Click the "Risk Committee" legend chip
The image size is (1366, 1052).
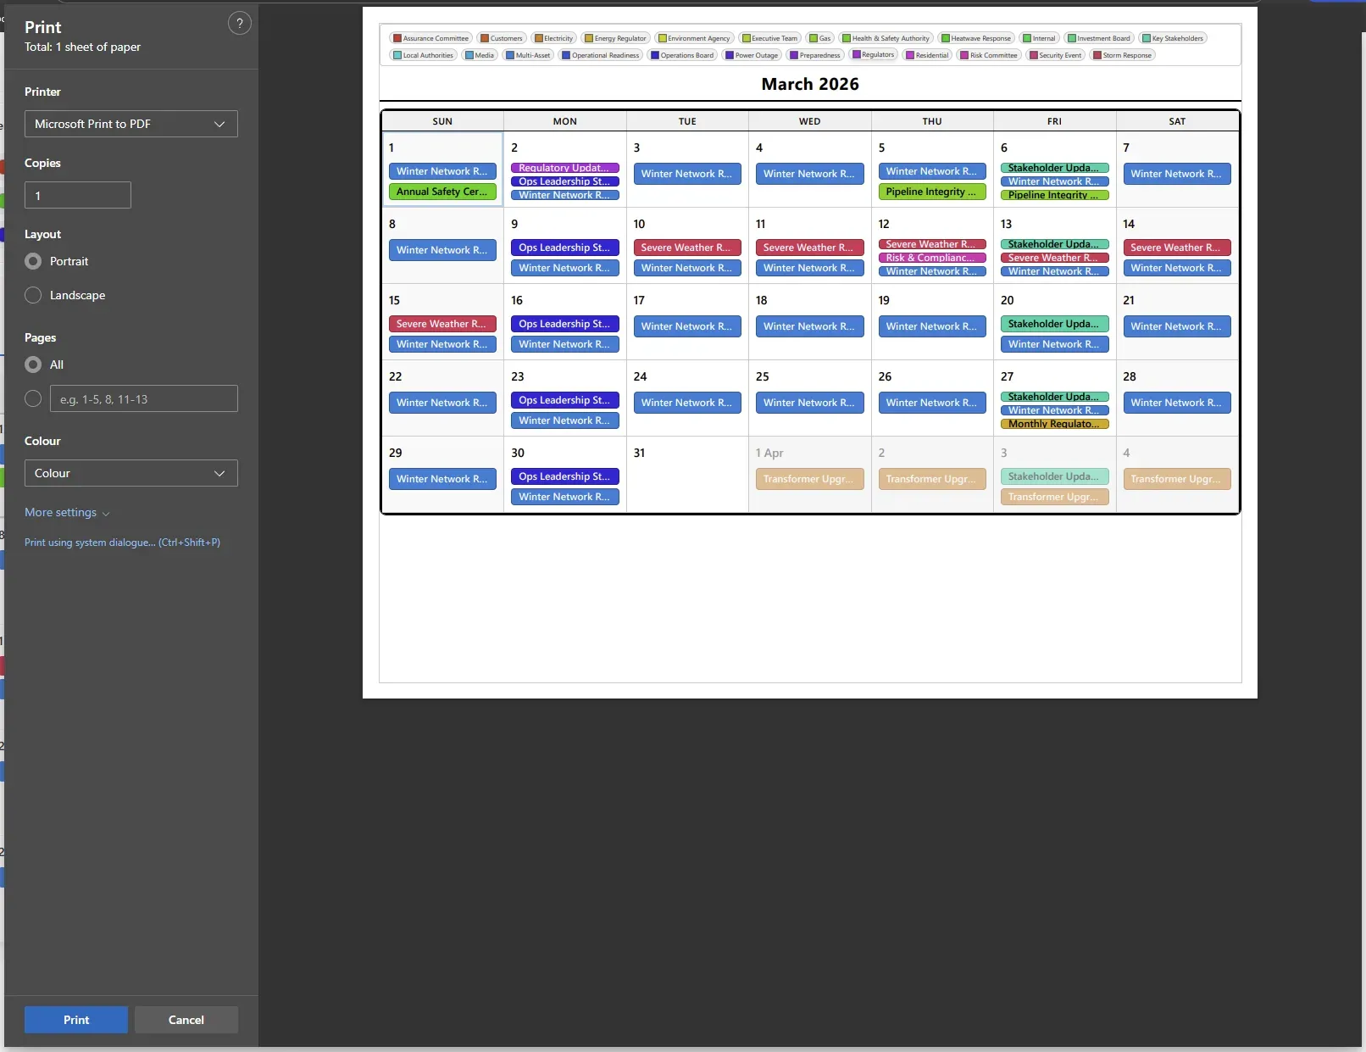[988, 55]
